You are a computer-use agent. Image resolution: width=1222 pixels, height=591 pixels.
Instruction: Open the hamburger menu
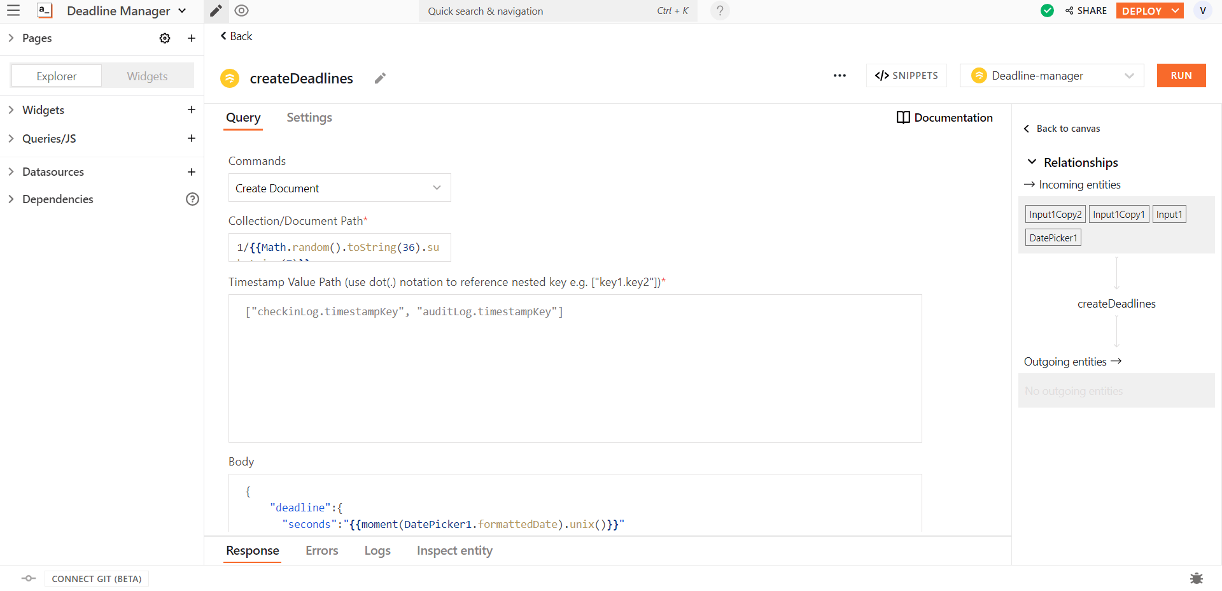[13, 11]
